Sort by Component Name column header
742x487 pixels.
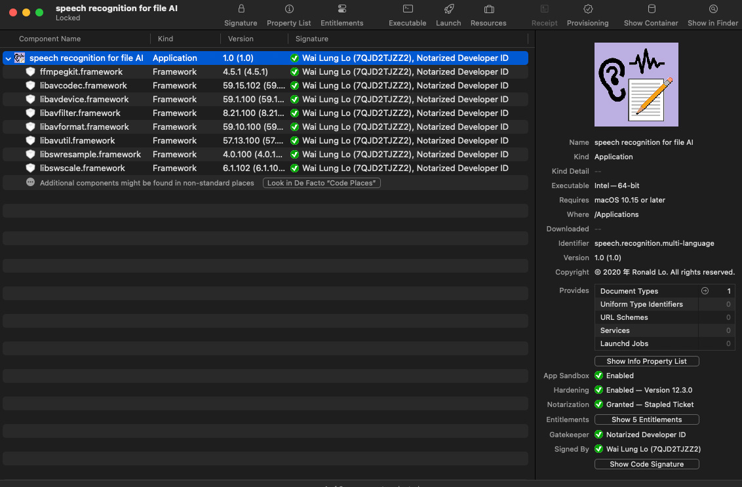(x=50, y=39)
